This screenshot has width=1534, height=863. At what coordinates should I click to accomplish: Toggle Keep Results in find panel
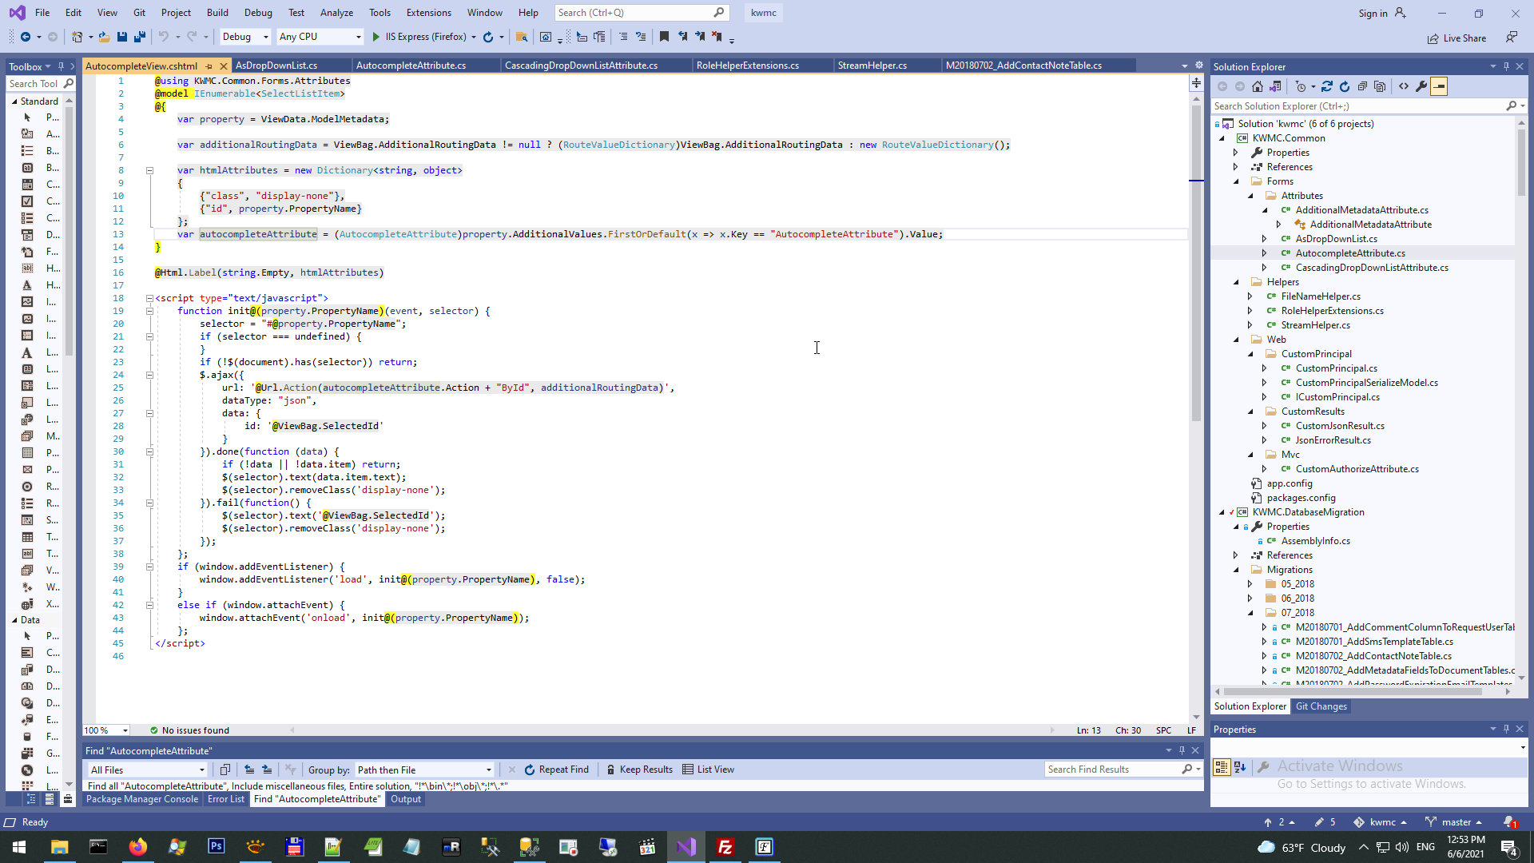coord(639,770)
